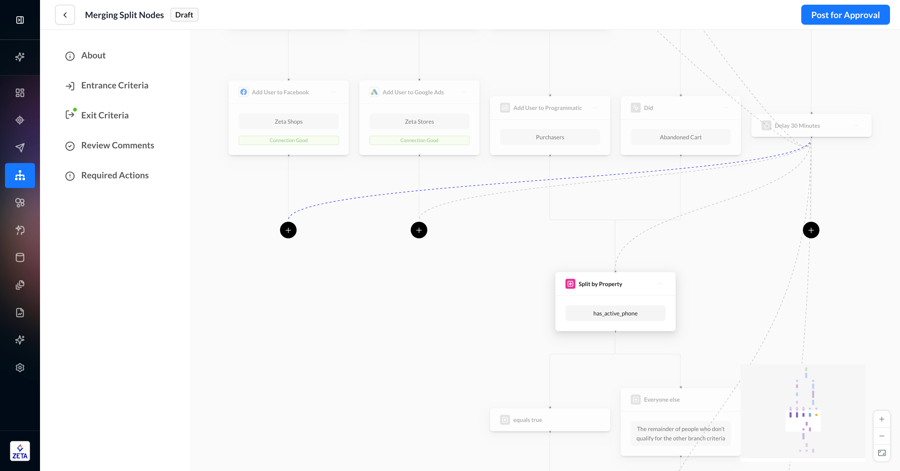
Task: Open the Entrance Criteria section
Action: click(115, 86)
